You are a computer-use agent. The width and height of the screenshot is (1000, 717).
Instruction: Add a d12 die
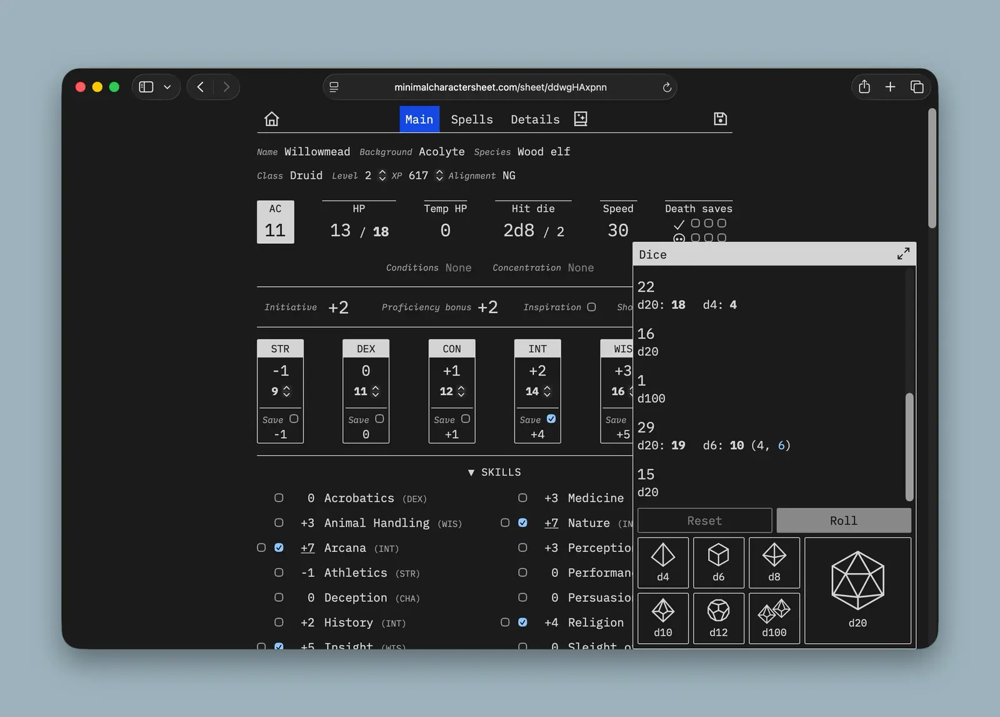718,618
